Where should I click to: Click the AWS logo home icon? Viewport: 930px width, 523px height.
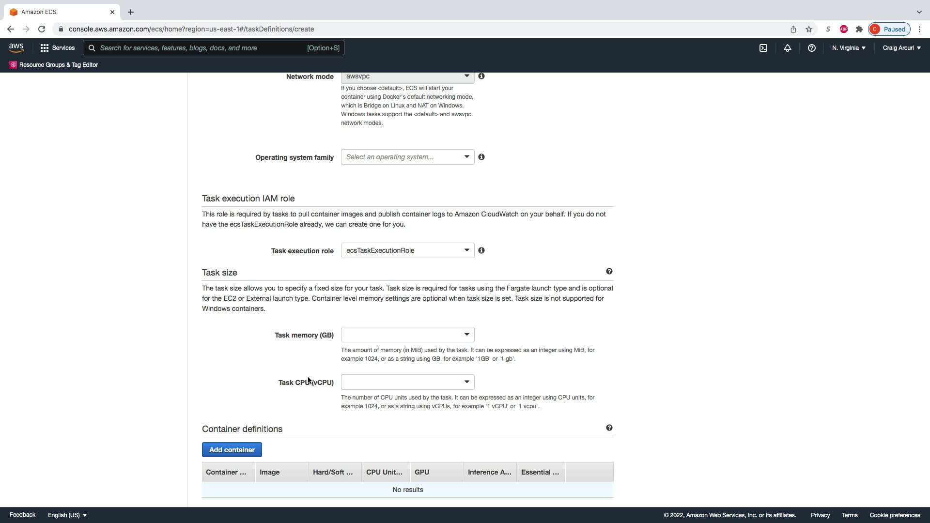[x=16, y=48]
